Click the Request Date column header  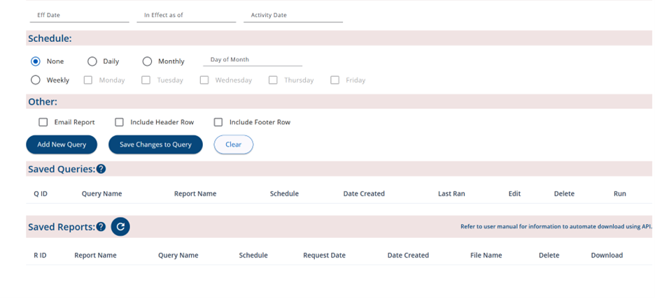click(x=324, y=255)
